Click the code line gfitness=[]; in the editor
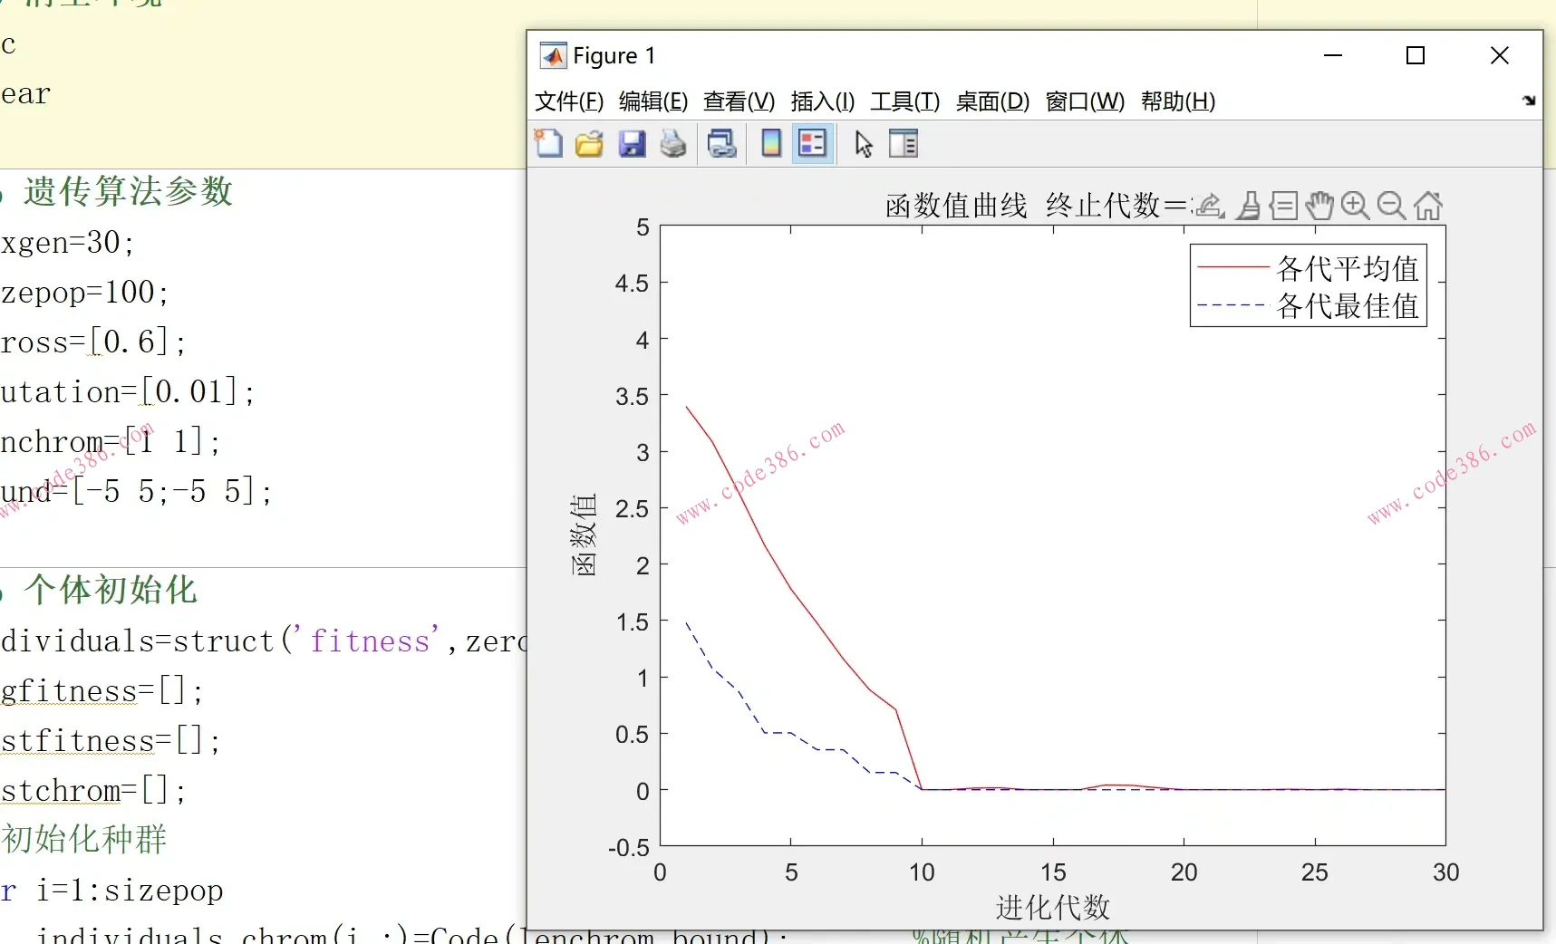1556x944 pixels. 102,691
